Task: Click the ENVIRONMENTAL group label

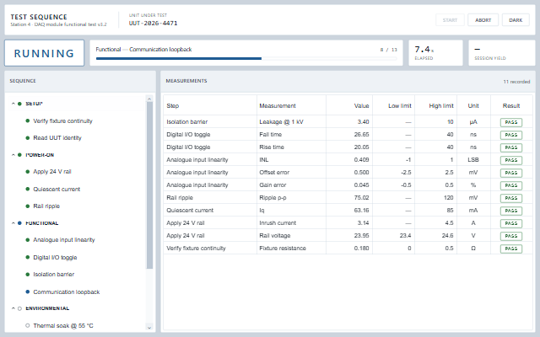Action: pyautogui.click(x=47, y=308)
